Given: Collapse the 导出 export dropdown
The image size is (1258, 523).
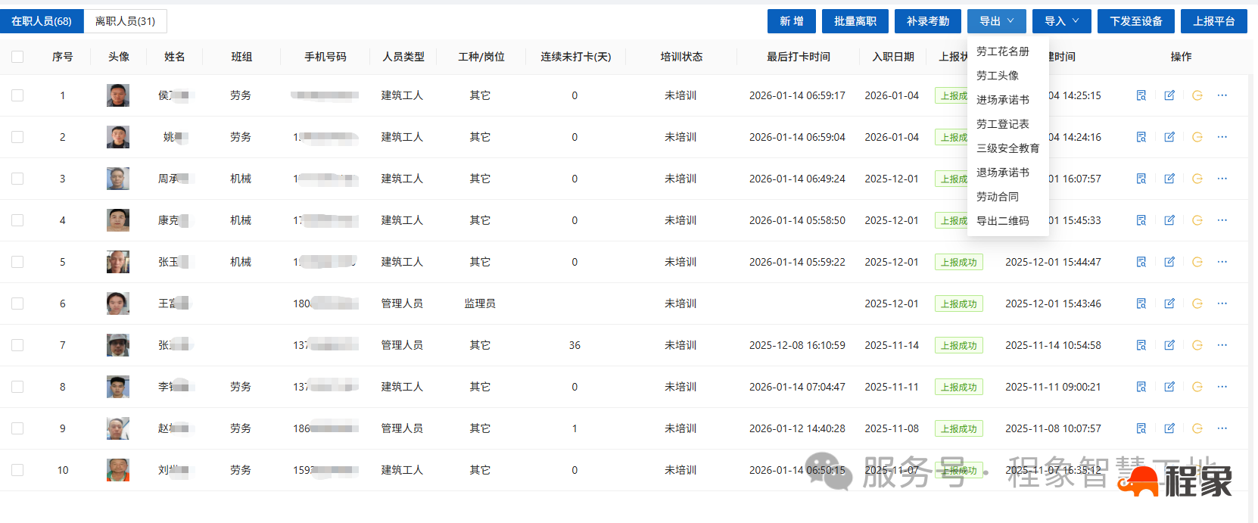Looking at the screenshot, I should point(997,21).
